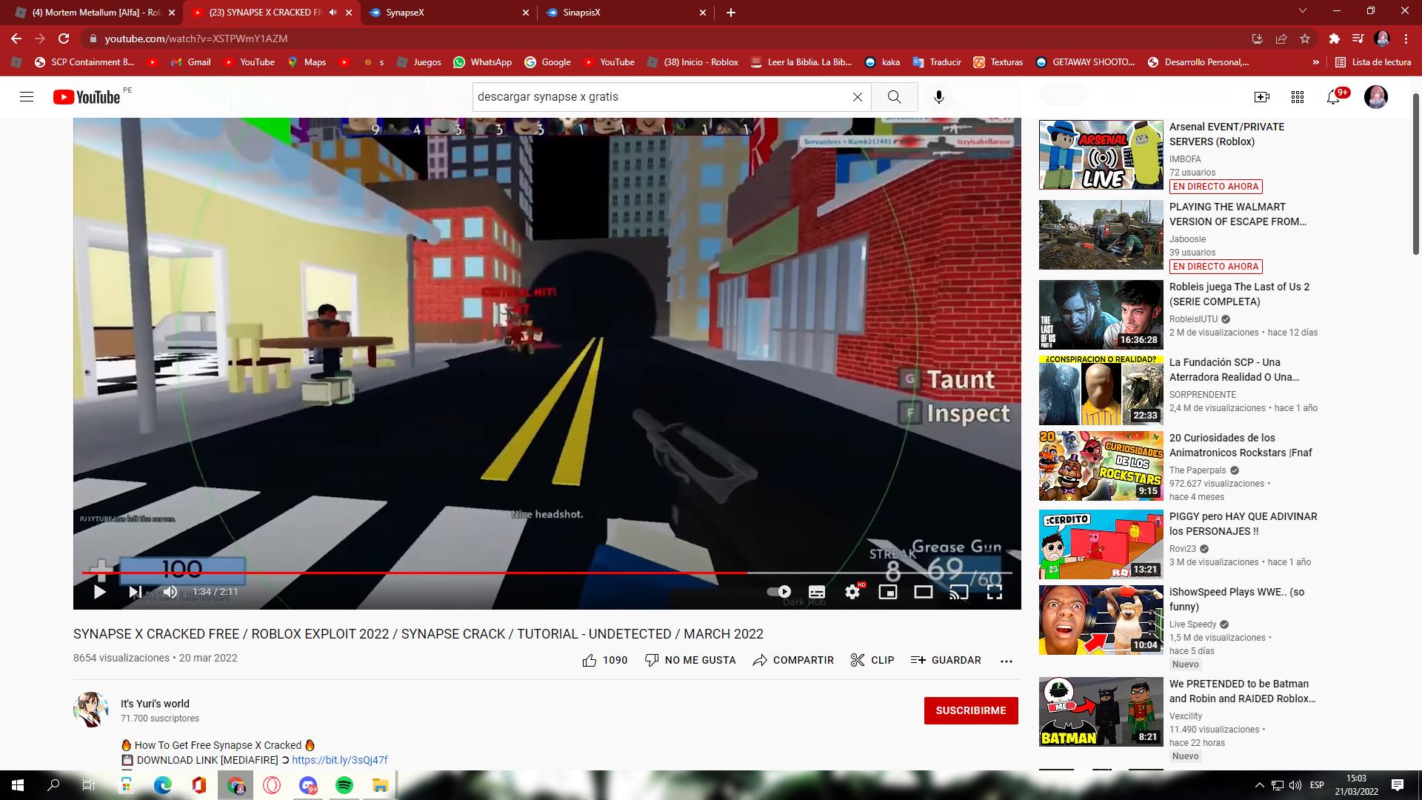Open the miniplayer
The height and width of the screenshot is (800, 1422).
(x=887, y=592)
